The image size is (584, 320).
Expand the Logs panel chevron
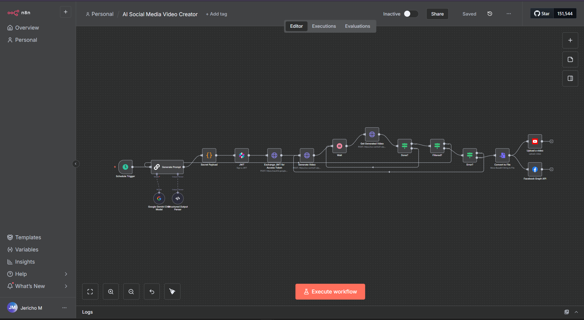(576, 312)
